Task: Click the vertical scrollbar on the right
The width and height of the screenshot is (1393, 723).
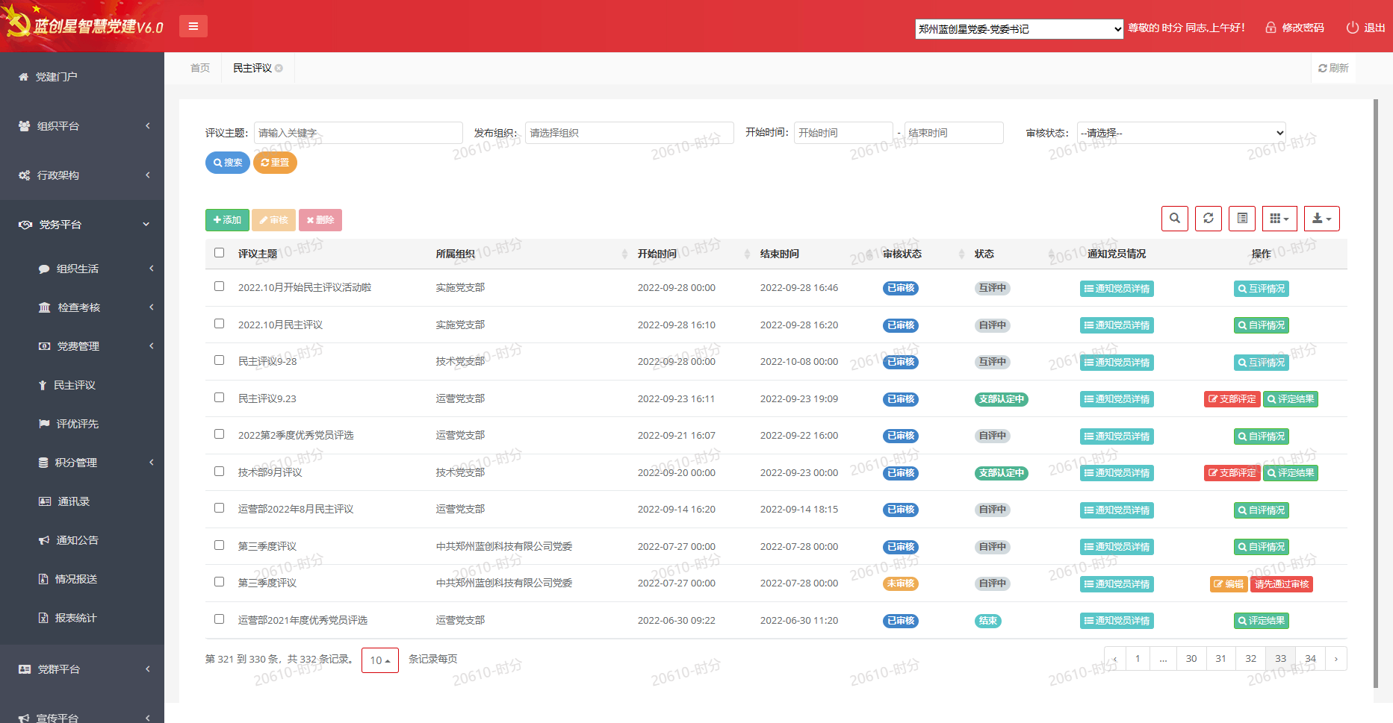Action: (1376, 393)
